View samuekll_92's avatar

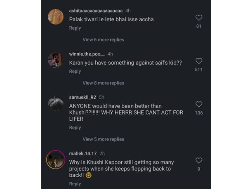click(x=56, y=104)
